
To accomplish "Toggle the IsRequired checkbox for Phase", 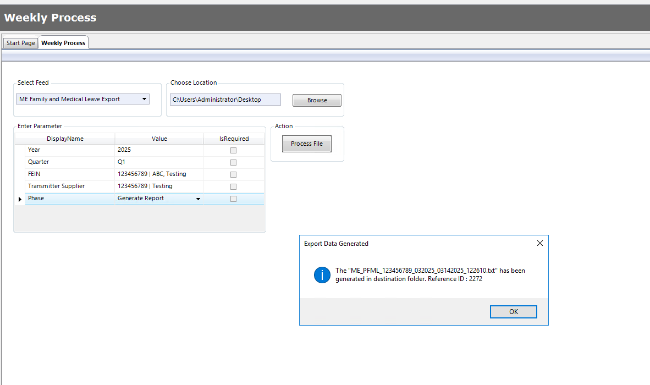I will coord(233,199).
